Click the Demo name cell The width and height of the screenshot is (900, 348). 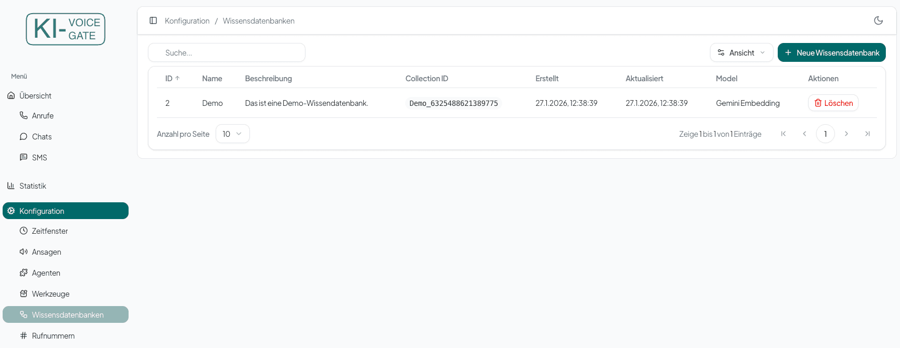click(213, 103)
